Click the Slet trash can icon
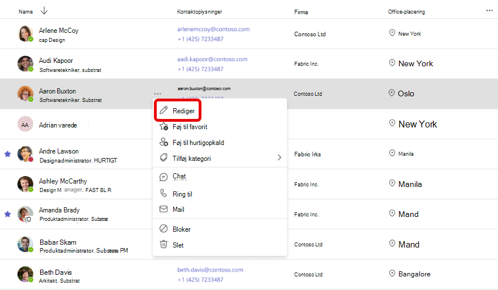Image resolution: width=498 pixels, height=290 pixels. (163, 244)
